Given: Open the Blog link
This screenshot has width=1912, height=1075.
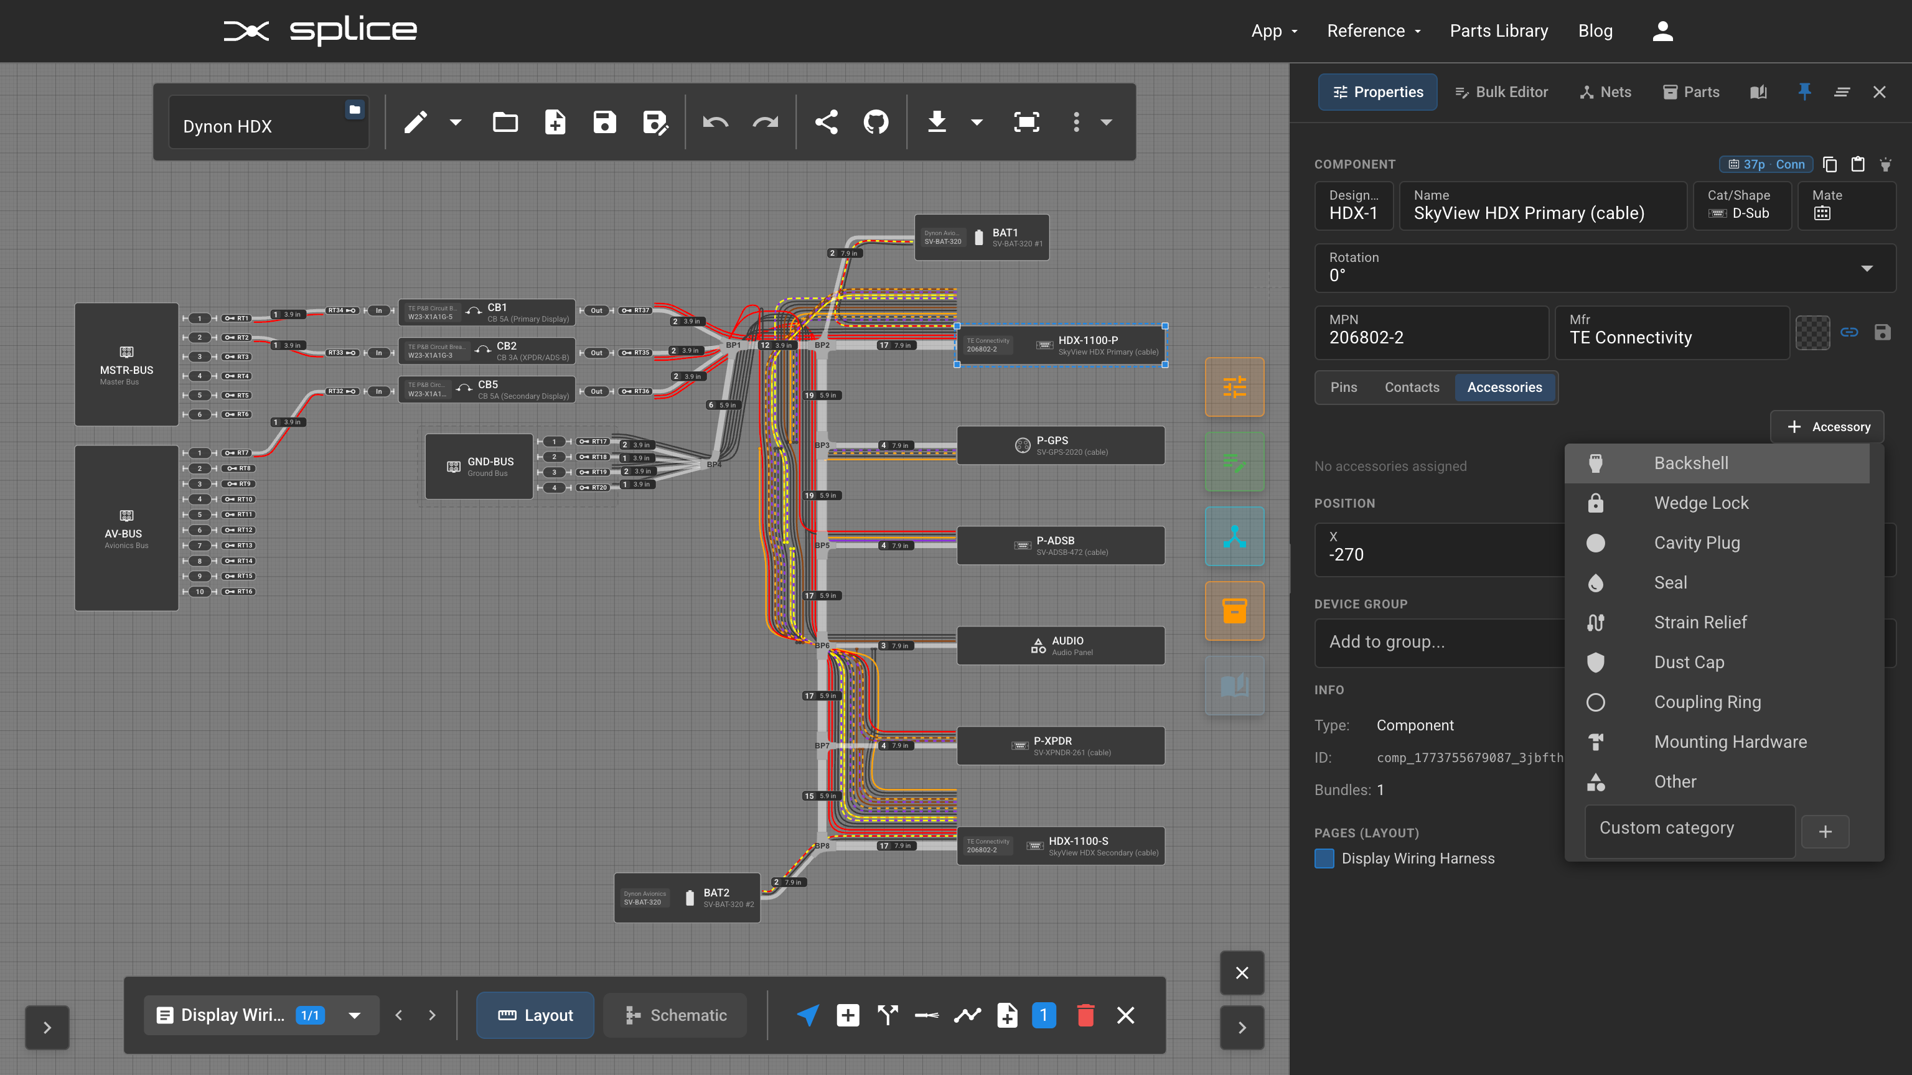Looking at the screenshot, I should (1595, 31).
